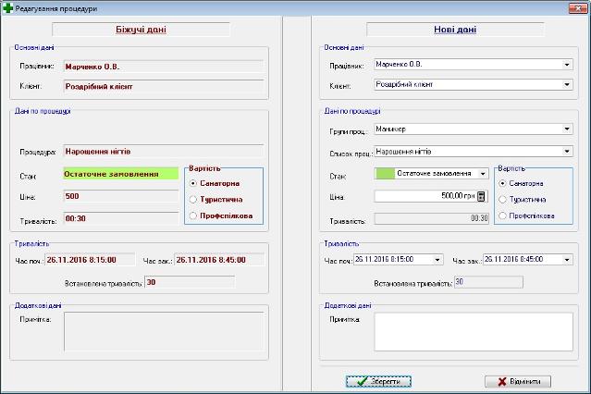Expand the Клієнт dropdown with Роздрібний клієнт
591x394 pixels.
567,84
